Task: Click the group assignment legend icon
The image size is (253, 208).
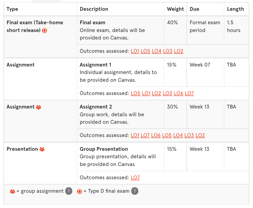Action: click(12, 191)
